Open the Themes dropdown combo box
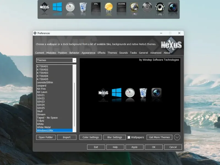Viewport: 220px width, 165px height. [x=56, y=60]
